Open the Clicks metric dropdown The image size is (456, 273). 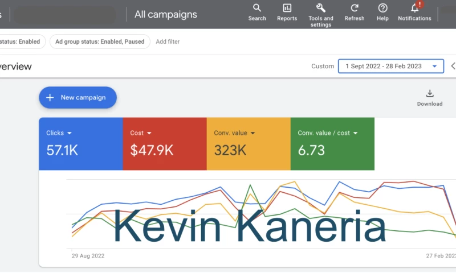70,133
